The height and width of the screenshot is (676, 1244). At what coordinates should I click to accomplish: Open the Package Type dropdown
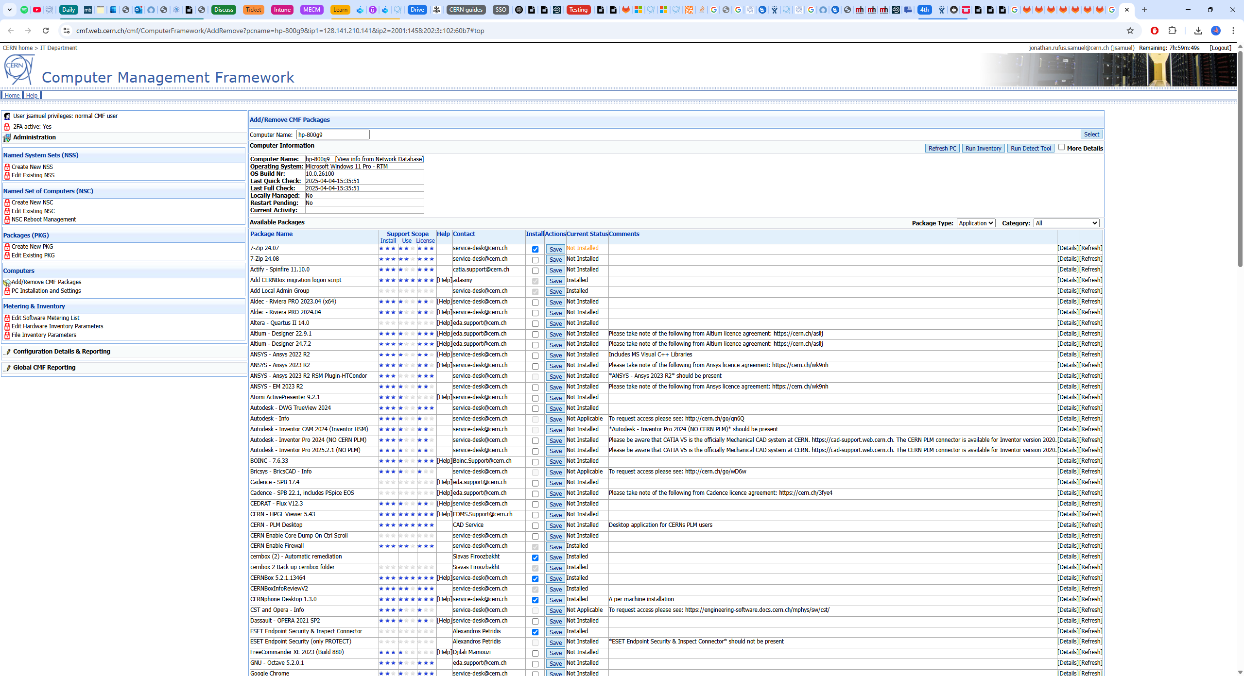click(976, 223)
